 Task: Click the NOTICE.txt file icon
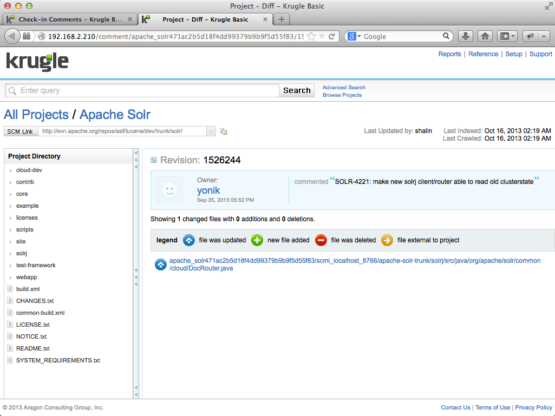coord(10,336)
